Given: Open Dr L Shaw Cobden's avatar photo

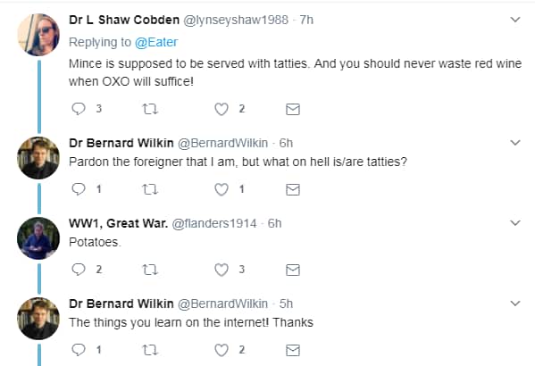Looking at the screenshot, I should tap(38, 35).
